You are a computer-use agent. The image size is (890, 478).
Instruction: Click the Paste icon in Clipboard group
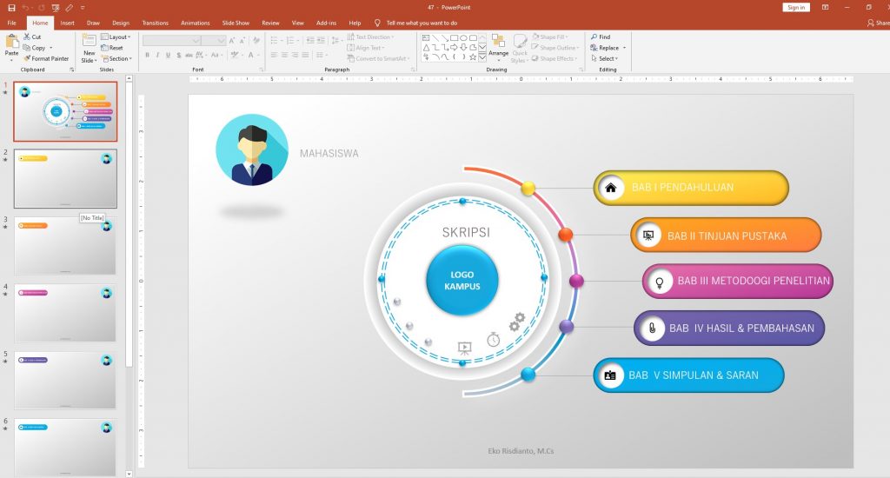click(x=11, y=42)
